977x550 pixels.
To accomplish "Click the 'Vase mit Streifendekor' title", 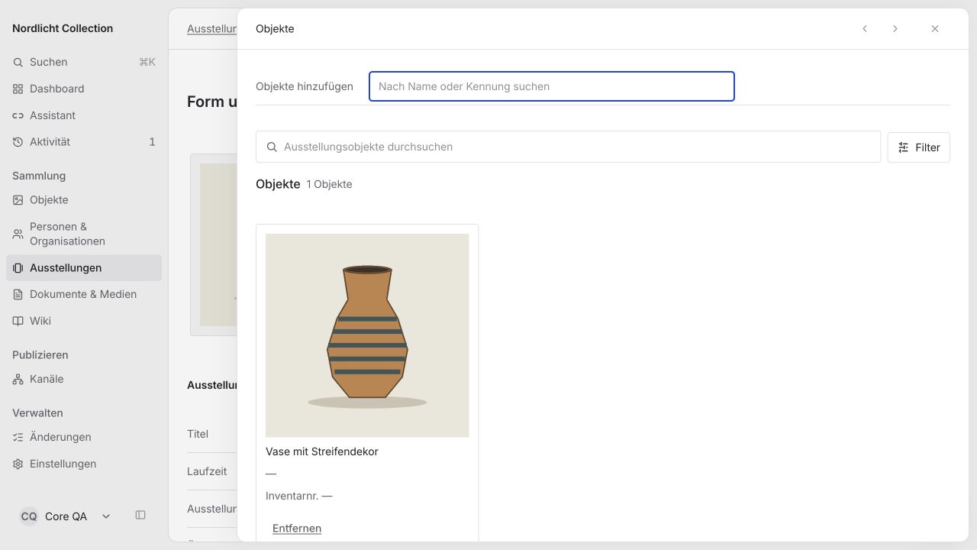I will [x=322, y=451].
